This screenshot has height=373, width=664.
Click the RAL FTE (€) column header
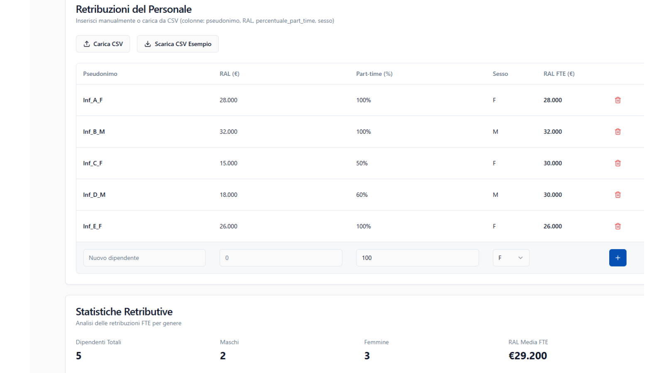559,74
